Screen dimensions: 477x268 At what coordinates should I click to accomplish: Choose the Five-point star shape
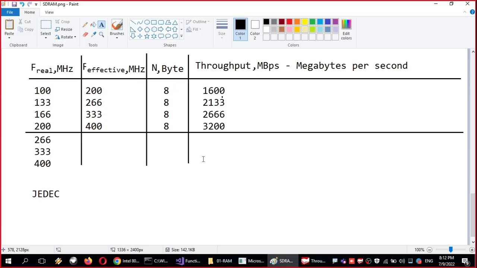pyautogui.click(x=147, y=36)
